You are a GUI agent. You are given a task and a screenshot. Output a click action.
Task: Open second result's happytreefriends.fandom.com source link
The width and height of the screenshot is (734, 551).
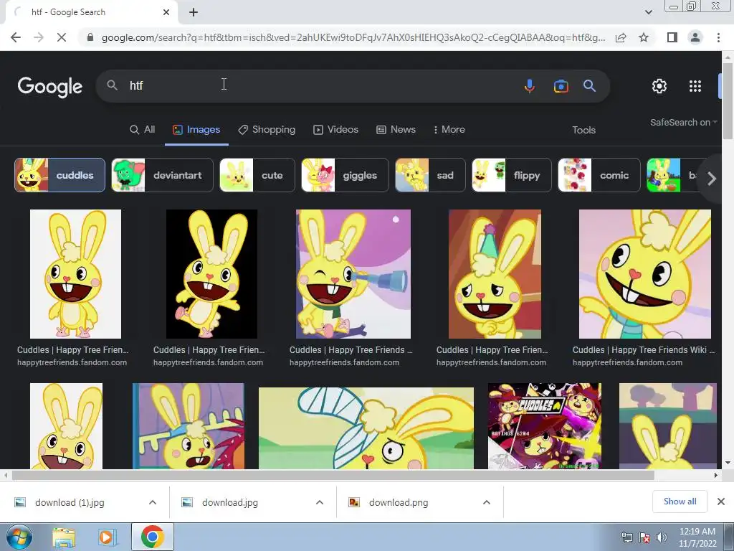(x=209, y=362)
